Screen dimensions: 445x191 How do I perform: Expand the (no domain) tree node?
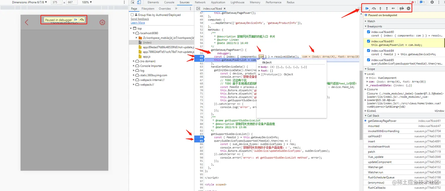pyautogui.click(x=134, y=61)
